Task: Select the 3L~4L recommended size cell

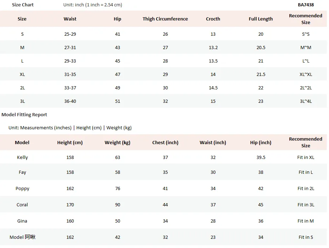Action: [306, 101]
